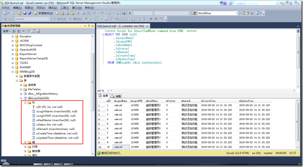The height and width of the screenshot is (167, 303).
Task: Select the WchlABP database
Action: pyautogui.click(x=25, y=67)
